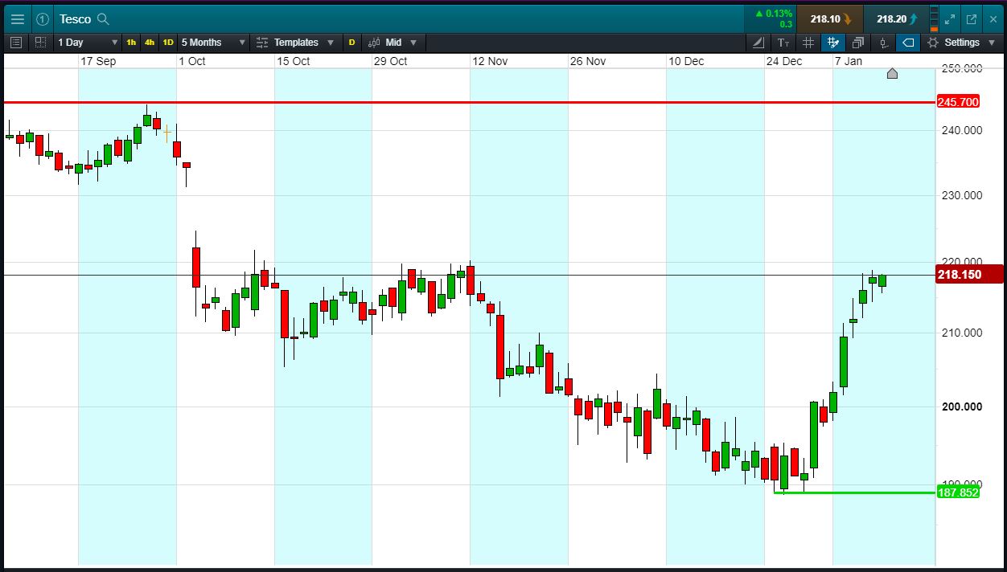Click the 17 Sep date label
The width and height of the screenshot is (1007, 572).
97,61
